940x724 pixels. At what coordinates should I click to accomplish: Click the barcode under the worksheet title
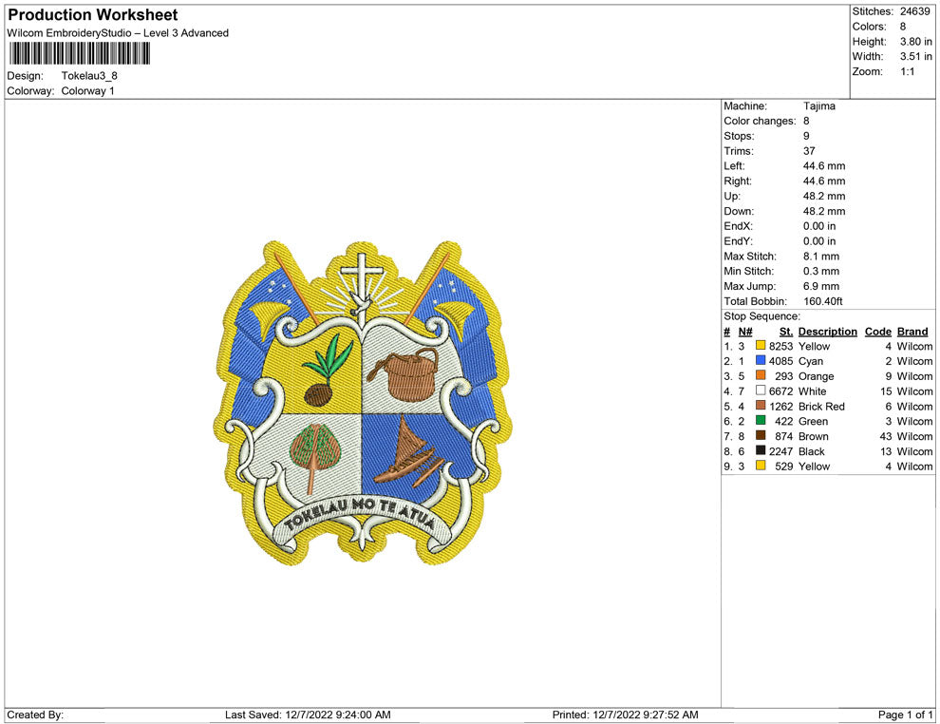(x=79, y=53)
